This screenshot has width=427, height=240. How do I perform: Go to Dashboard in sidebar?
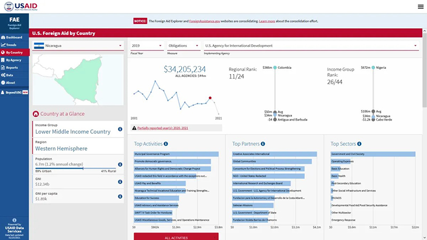(x=13, y=37)
